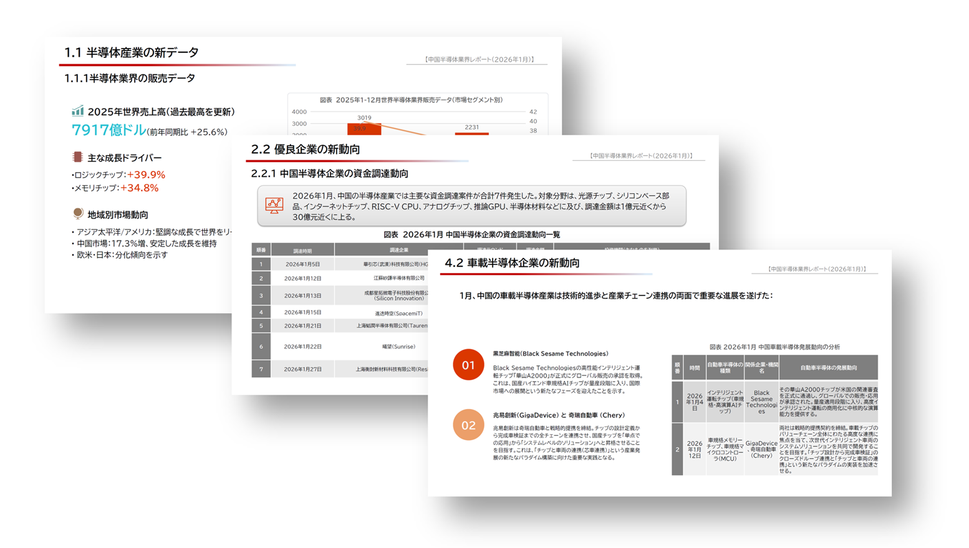Select heading 4.2 車載半導体企業の新動向
The height and width of the screenshot is (548, 969).
[512, 263]
